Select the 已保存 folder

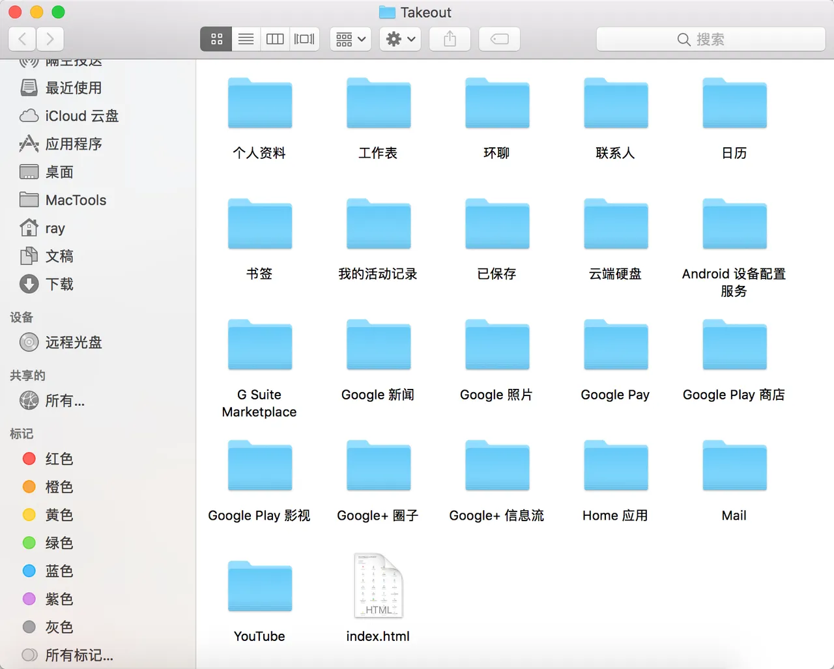coord(496,225)
